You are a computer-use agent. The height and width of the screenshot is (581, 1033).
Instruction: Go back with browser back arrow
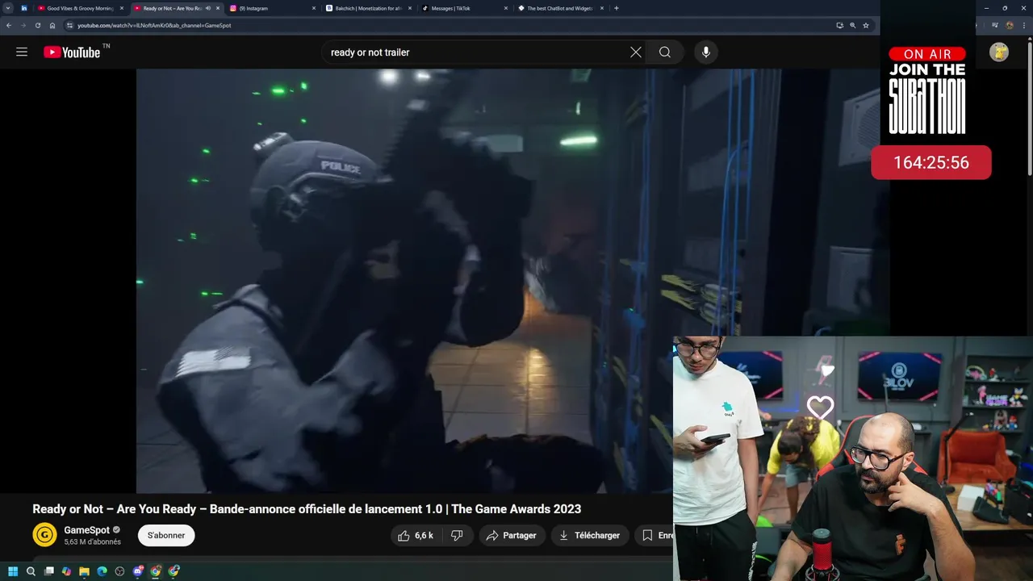tap(8, 25)
